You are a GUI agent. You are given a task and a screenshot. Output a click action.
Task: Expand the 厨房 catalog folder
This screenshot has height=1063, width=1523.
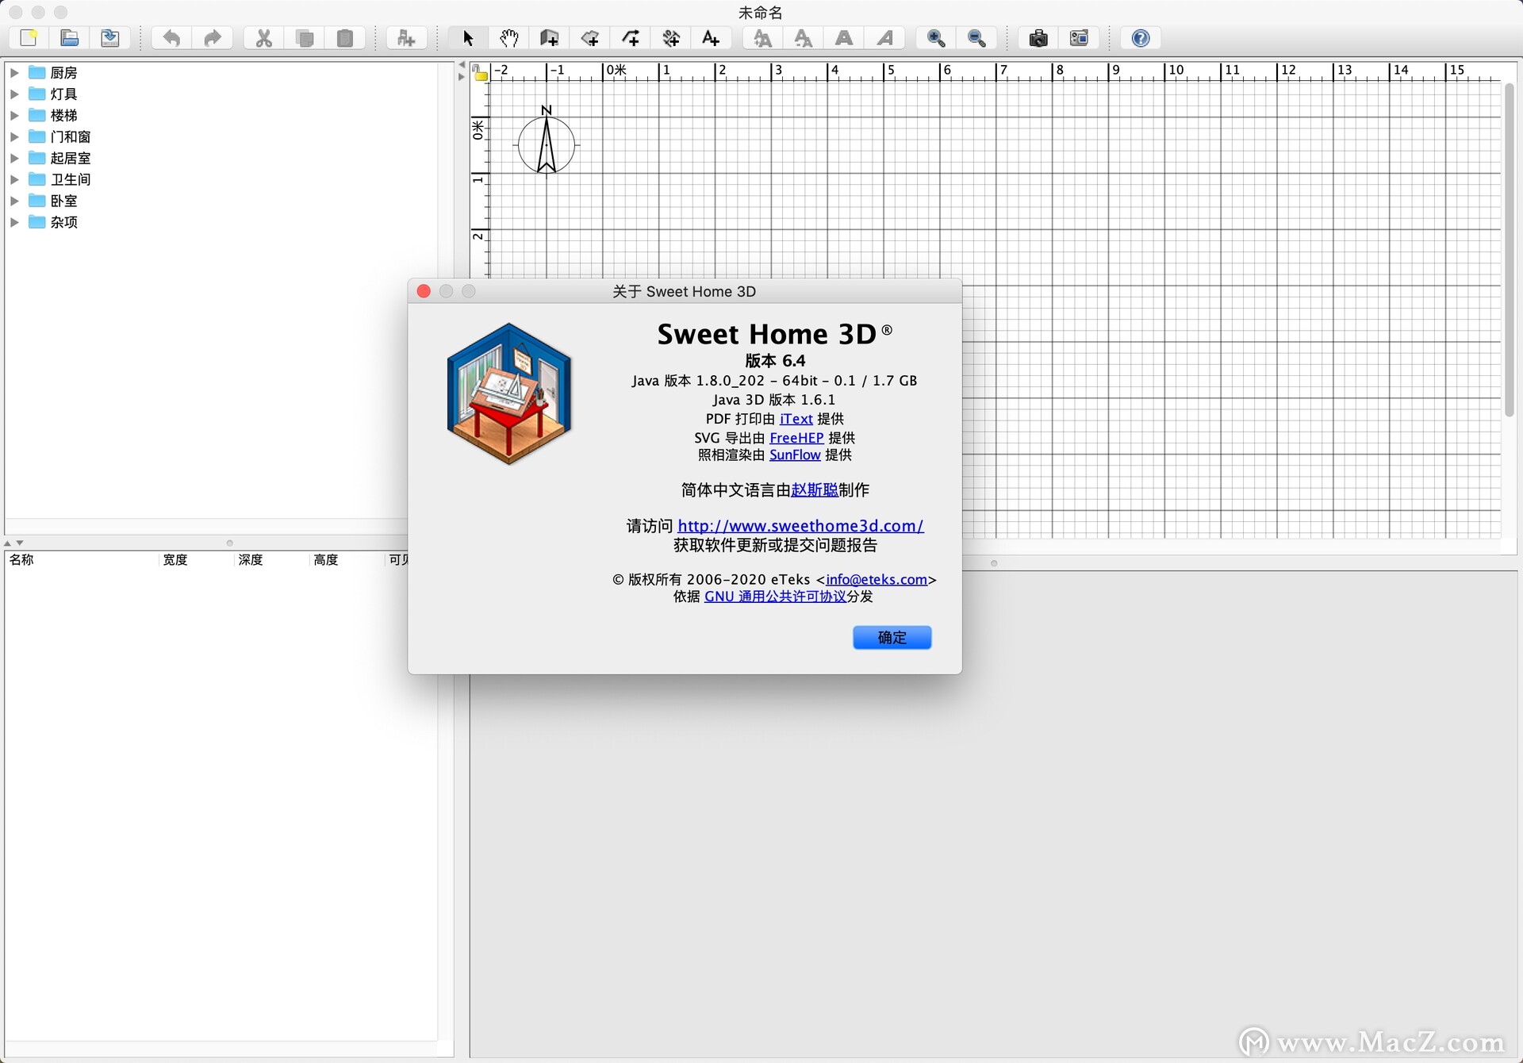pos(13,72)
